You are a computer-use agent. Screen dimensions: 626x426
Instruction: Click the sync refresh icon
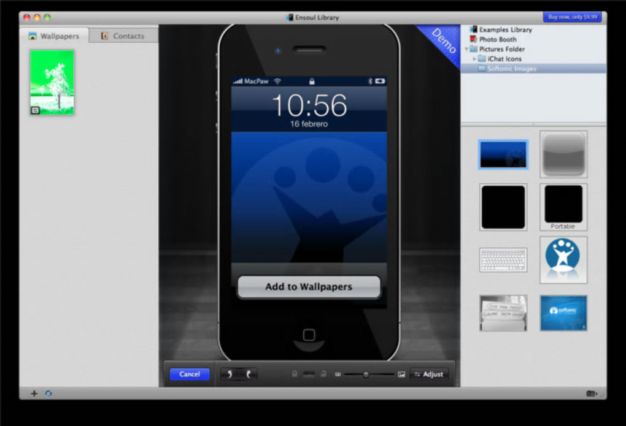(x=48, y=394)
